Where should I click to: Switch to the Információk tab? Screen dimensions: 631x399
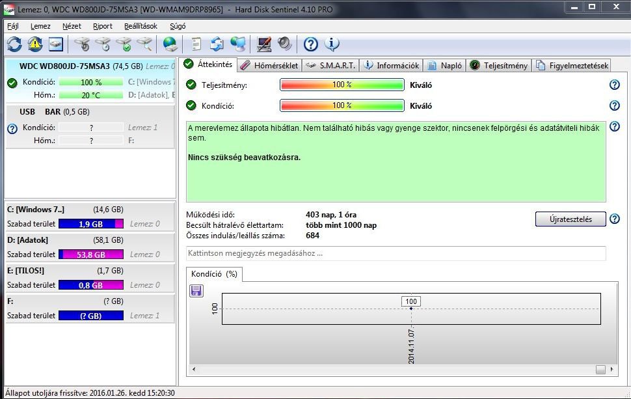click(391, 66)
